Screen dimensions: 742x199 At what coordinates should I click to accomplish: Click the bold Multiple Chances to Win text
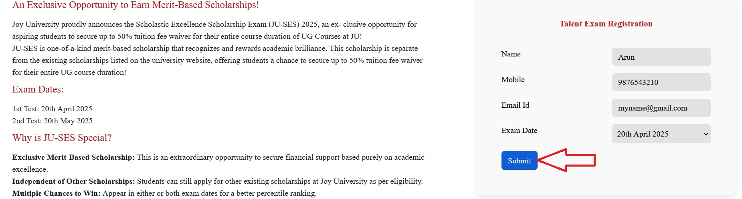coord(56,193)
